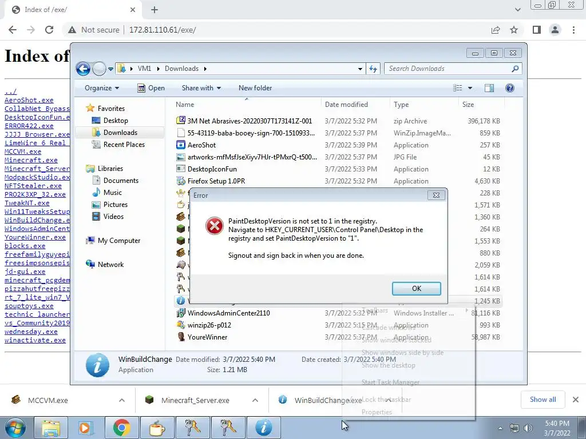The image size is (586, 439).
Task: Click the Explorer back navigation arrow
Action: tap(83, 69)
